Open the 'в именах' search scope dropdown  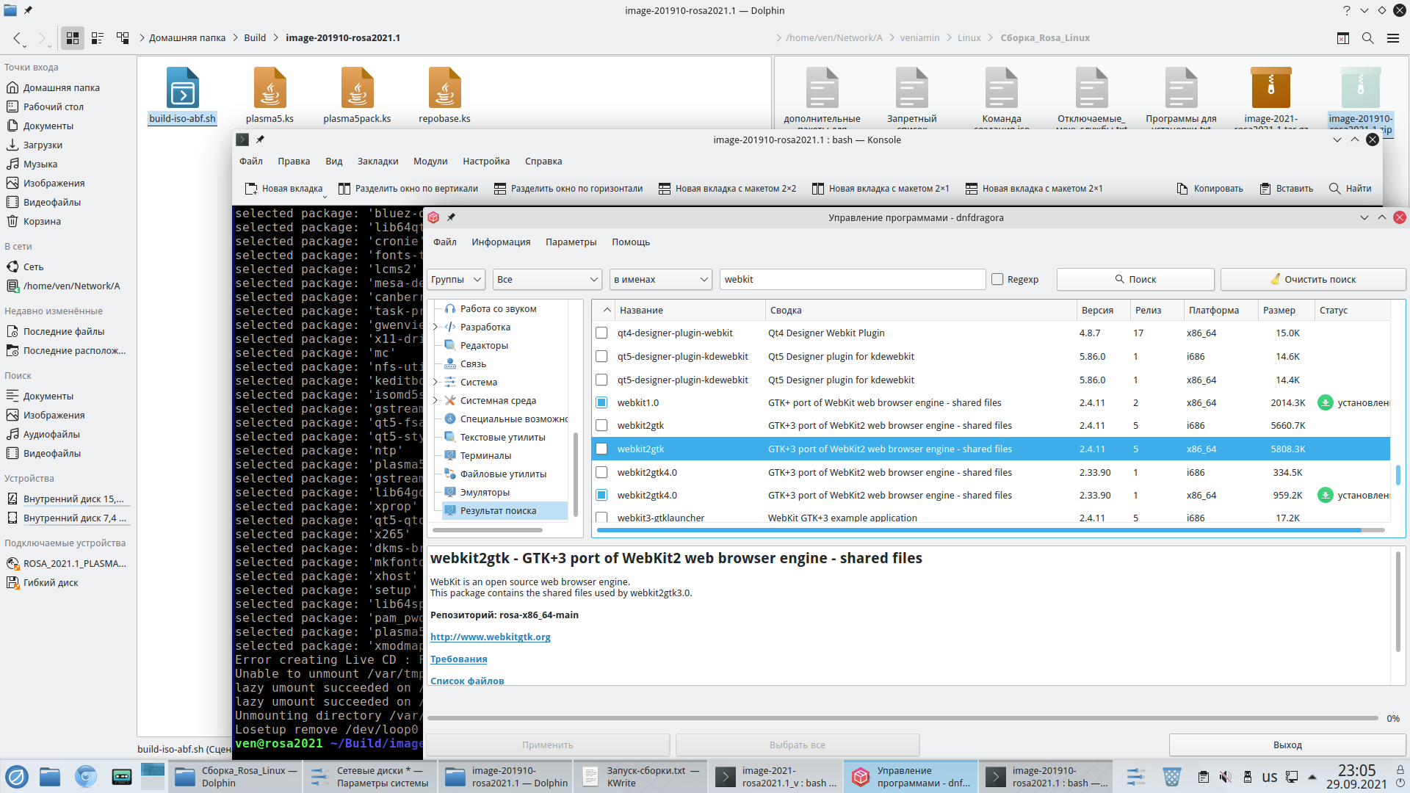pyautogui.click(x=661, y=280)
